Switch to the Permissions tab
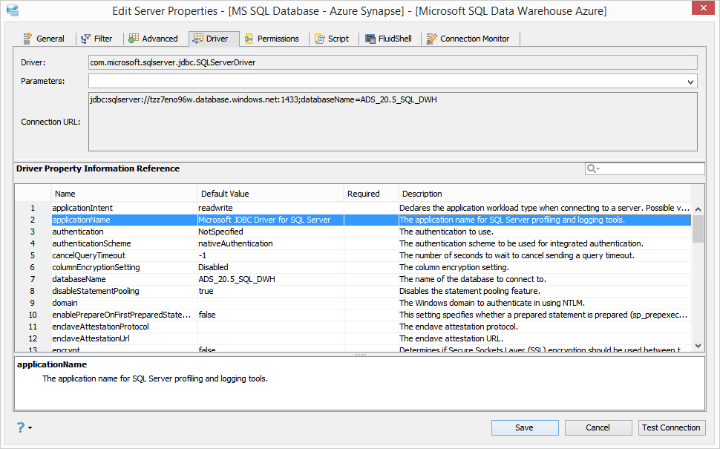 (272, 39)
